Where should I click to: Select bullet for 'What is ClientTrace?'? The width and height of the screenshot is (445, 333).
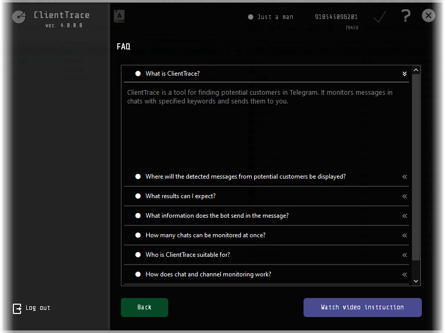(138, 74)
